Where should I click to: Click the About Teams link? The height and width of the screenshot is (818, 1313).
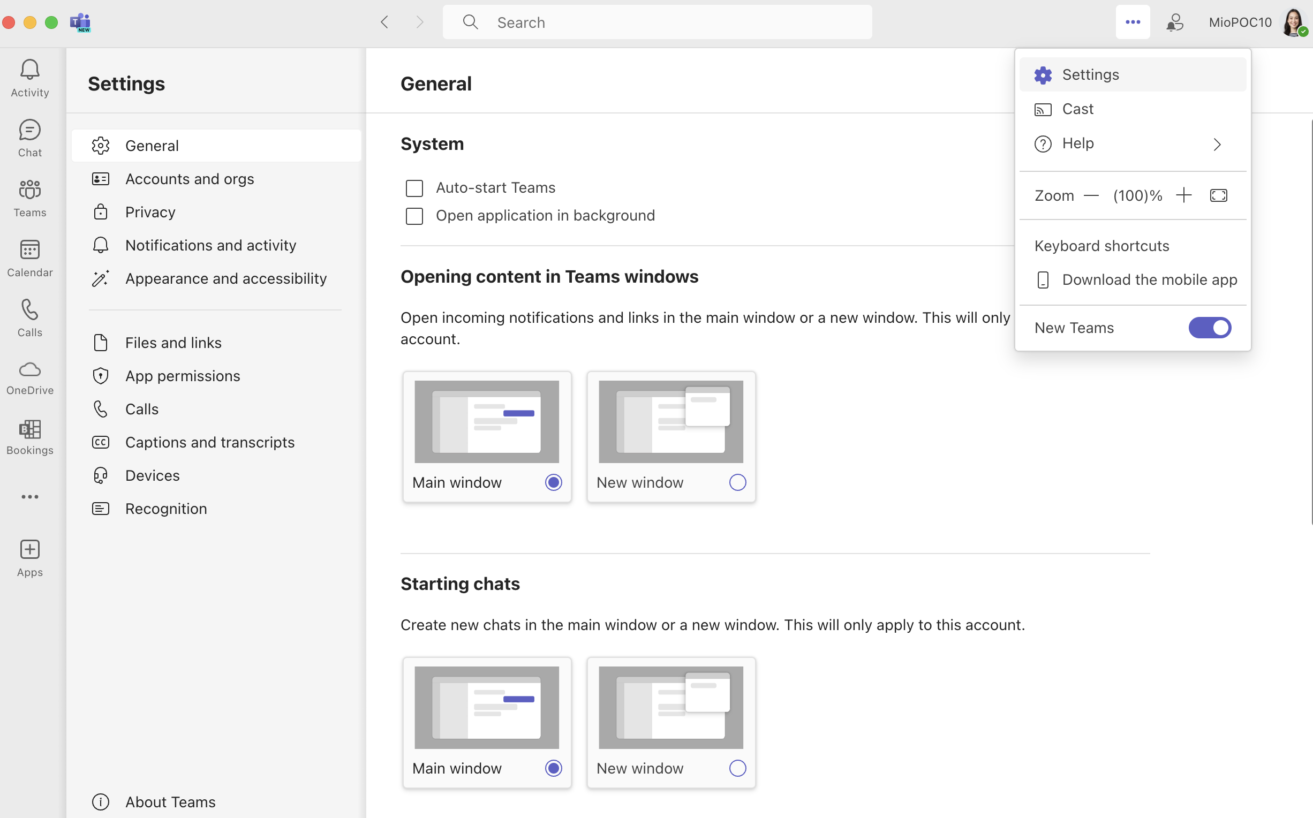pyautogui.click(x=170, y=802)
